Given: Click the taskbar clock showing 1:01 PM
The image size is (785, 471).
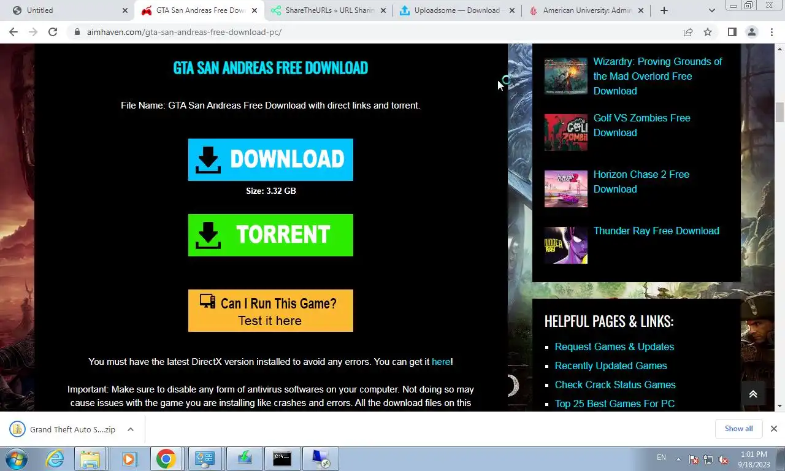Looking at the screenshot, I should coord(754,459).
